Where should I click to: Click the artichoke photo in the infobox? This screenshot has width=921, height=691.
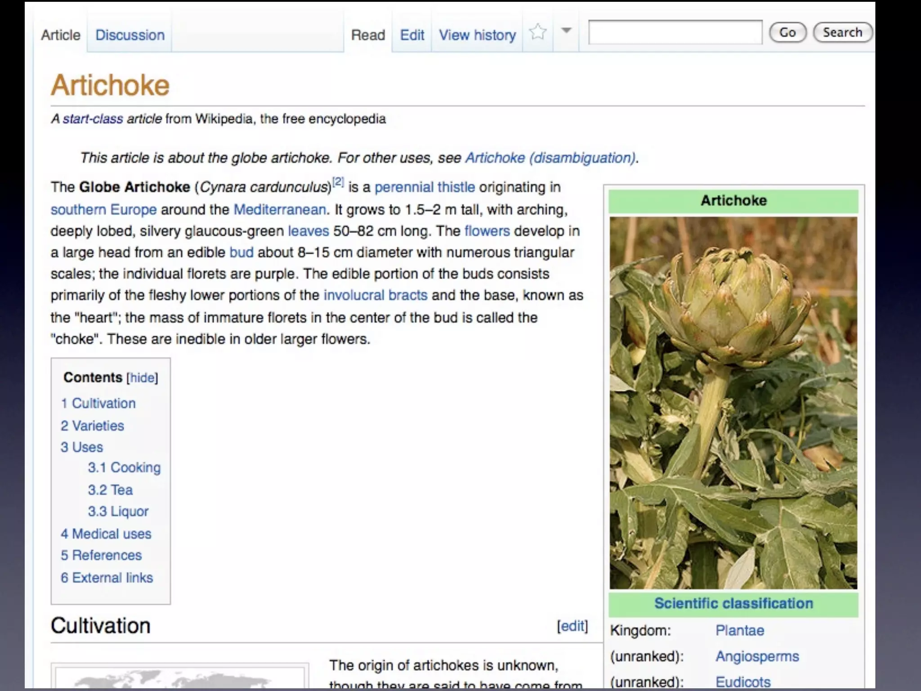(733, 403)
